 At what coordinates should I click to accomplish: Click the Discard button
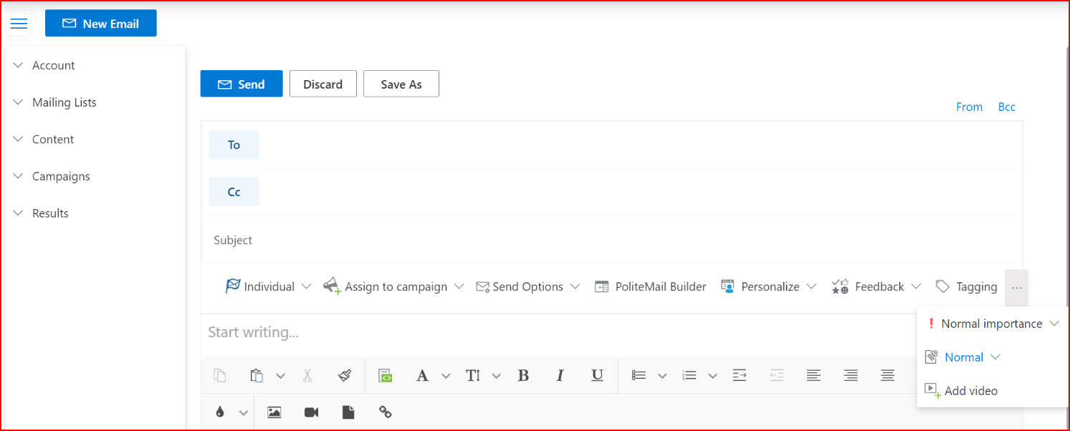(x=323, y=84)
